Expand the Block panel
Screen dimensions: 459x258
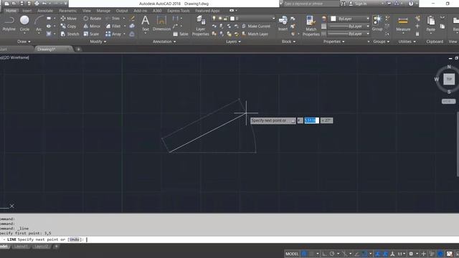tap(288, 42)
